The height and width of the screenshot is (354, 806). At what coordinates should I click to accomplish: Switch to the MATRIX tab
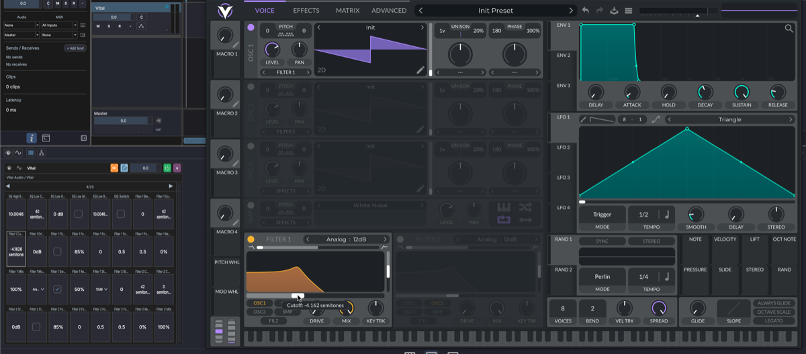347,11
